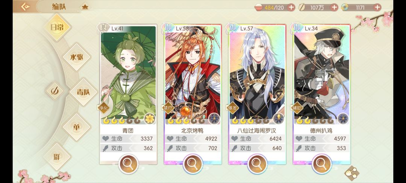
Task: Switch to the 单 team tab
Action: pyautogui.click(x=77, y=127)
